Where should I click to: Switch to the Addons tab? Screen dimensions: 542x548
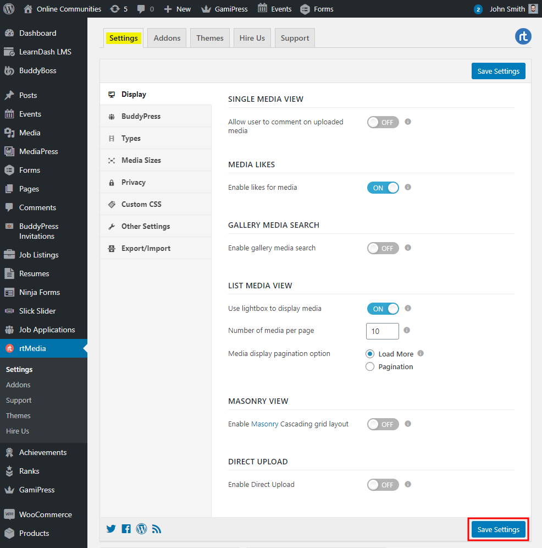tap(167, 37)
